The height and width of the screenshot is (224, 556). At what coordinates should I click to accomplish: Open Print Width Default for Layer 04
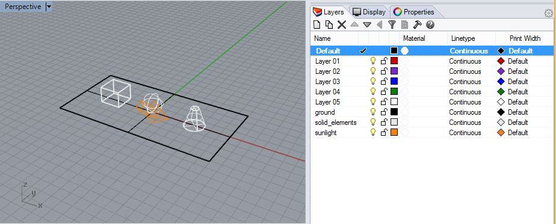[x=517, y=92]
